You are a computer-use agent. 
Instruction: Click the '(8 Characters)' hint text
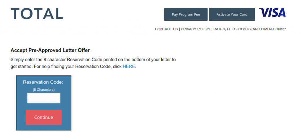(44, 90)
